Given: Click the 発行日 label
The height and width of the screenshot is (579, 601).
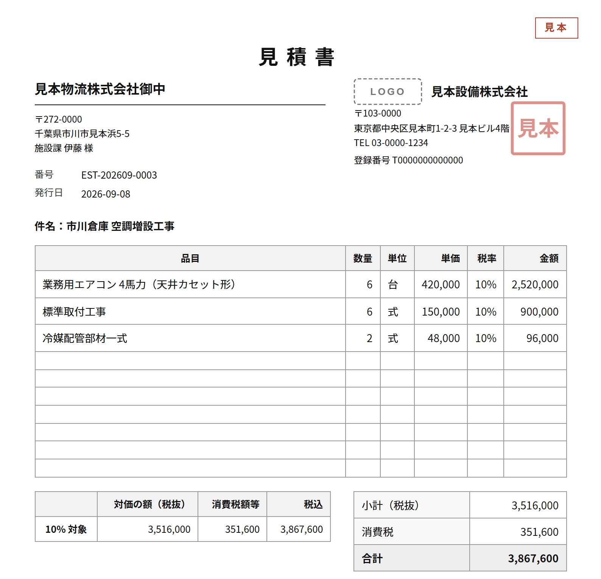Looking at the screenshot, I should coord(49,193).
